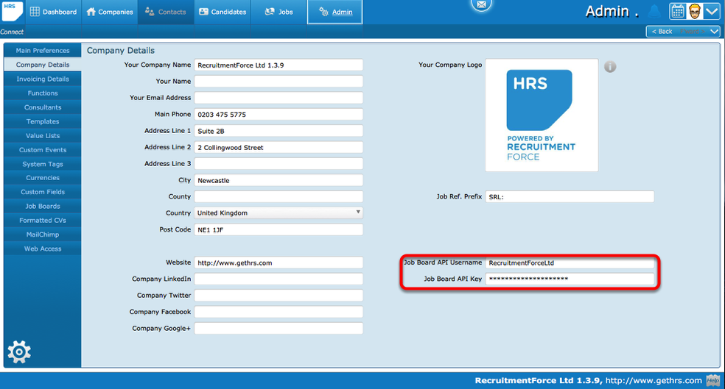This screenshot has height=389, width=725.
Task: Open Invoicing Details section
Action: click(43, 79)
